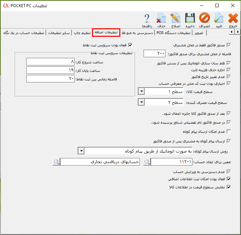
Task: Toggle نام تفصیلی شناور پرسیده شود checkbox
Action: tap(229, 122)
